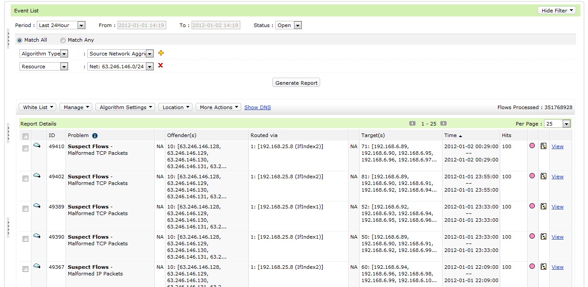Image resolution: width=588 pixels, height=287 pixels.
Task: Go to next page arrow icon
Action: [x=443, y=124]
